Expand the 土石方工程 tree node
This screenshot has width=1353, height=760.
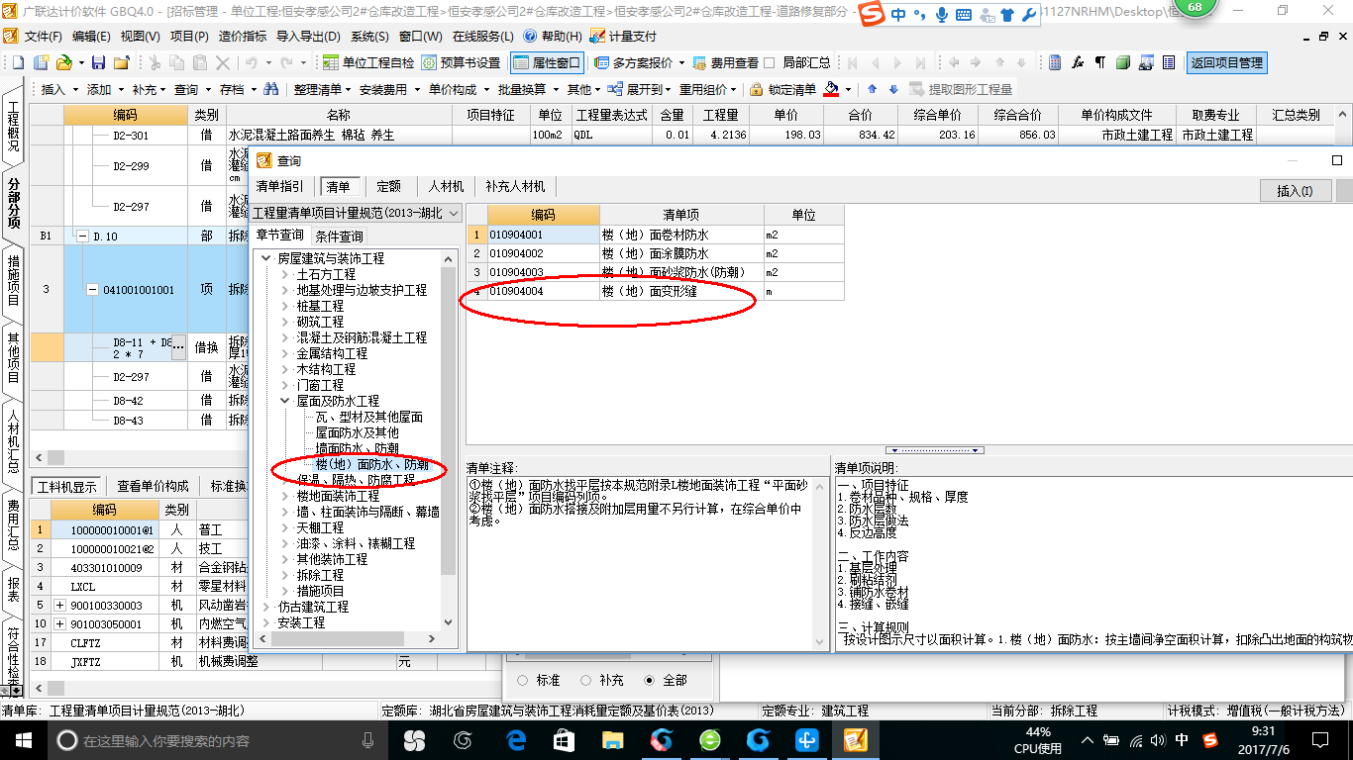[x=286, y=274]
